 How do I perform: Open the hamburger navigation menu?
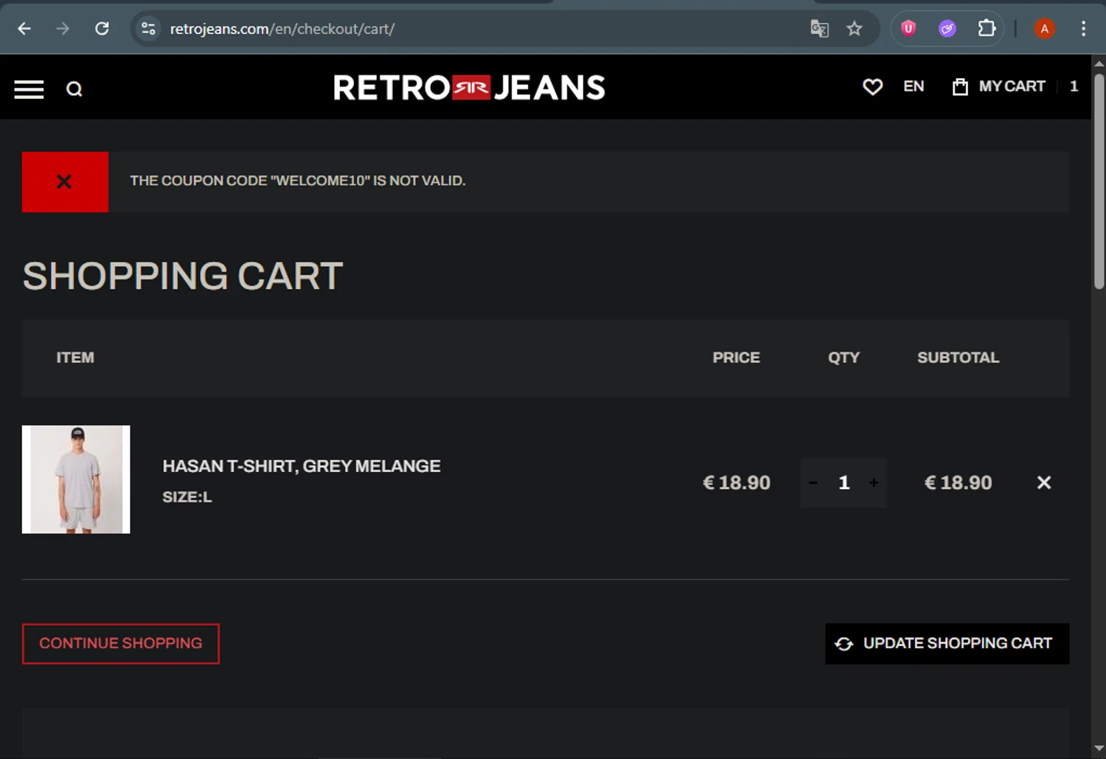(x=29, y=89)
